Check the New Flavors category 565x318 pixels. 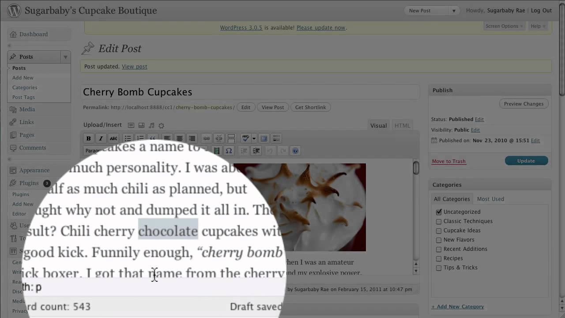(439, 240)
